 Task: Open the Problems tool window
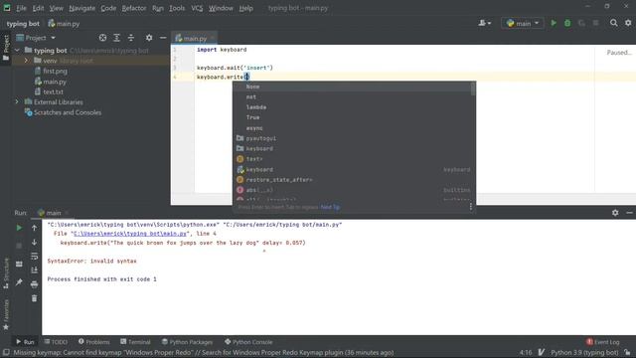[x=93, y=342]
